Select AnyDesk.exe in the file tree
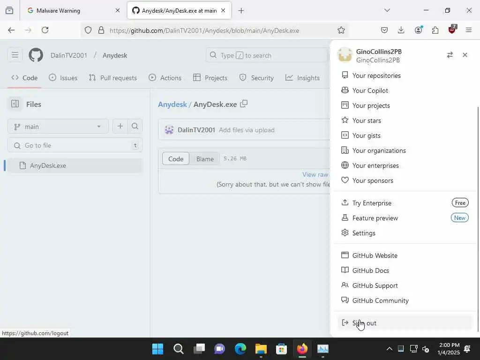Viewport: 480px width, 360px height. [75, 165]
